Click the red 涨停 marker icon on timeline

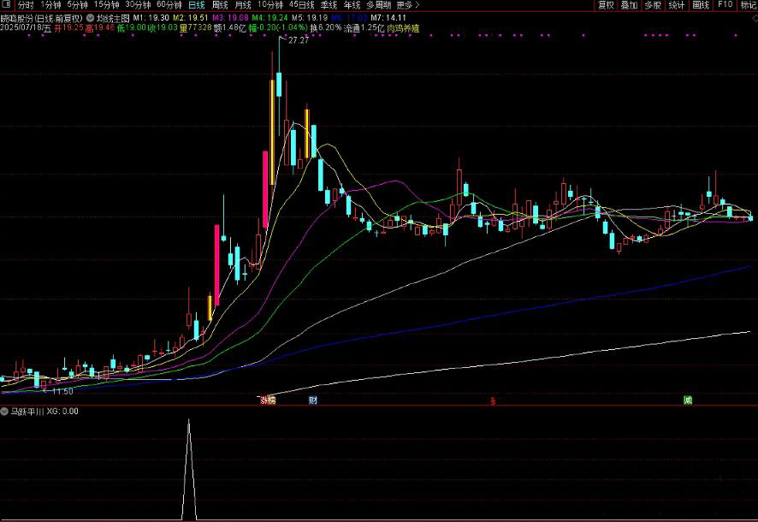268,400
